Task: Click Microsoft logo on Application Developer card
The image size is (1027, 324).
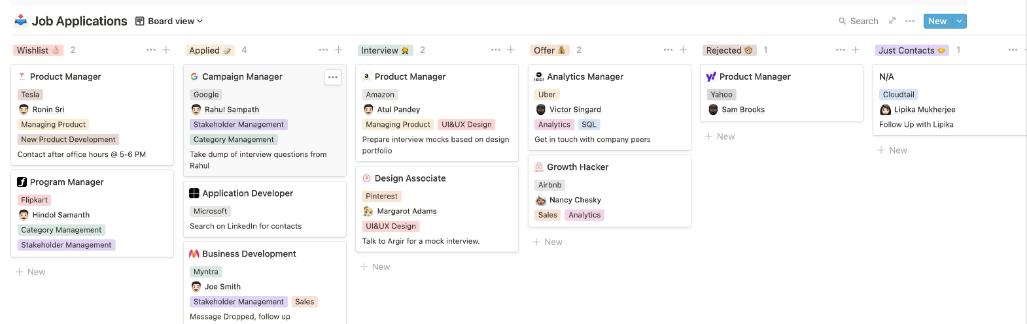Action: click(194, 193)
